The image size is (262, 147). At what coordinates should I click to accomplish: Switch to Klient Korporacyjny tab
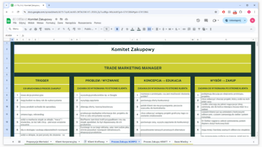tap(68, 142)
